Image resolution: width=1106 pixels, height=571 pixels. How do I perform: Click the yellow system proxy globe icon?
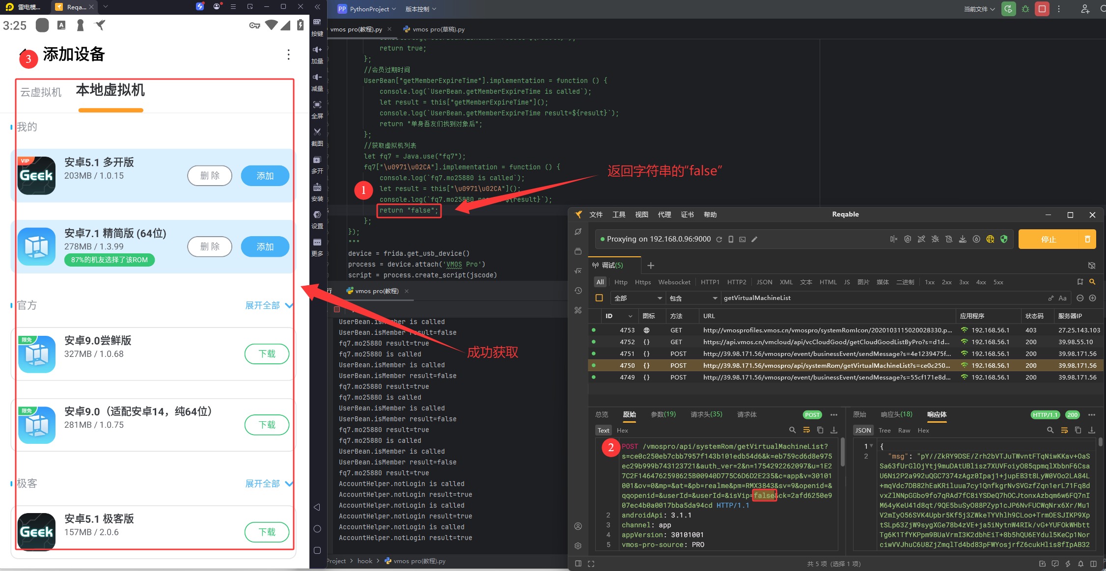click(x=990, y=239)
